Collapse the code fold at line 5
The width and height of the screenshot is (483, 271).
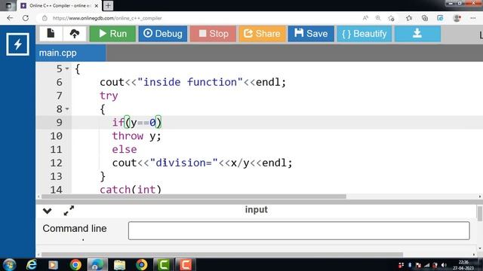67,69
